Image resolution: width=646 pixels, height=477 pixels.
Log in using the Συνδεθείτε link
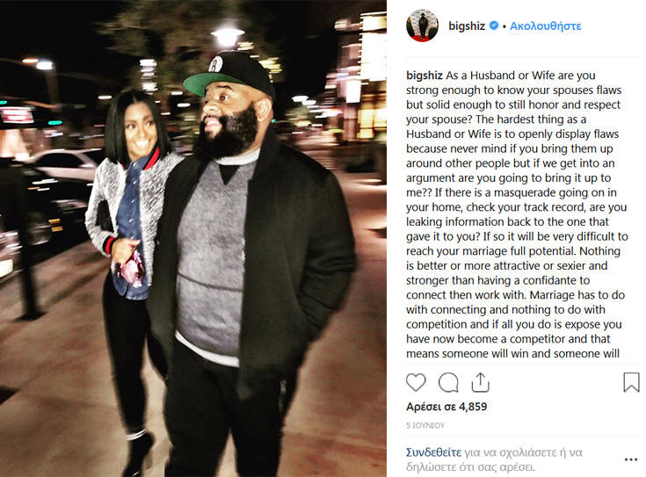pos(433,452)
